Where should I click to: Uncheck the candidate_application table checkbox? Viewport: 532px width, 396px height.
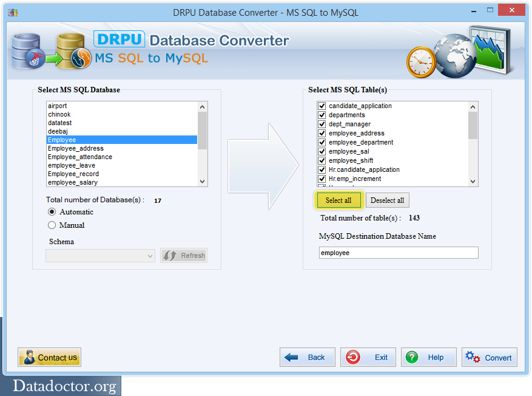point(322,106)
